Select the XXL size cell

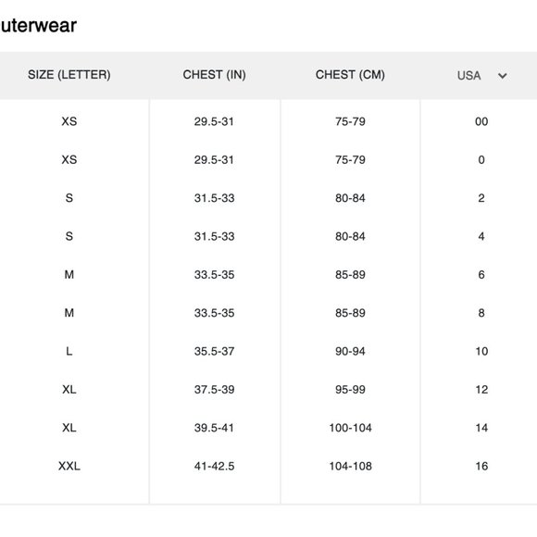click(69, 466)
